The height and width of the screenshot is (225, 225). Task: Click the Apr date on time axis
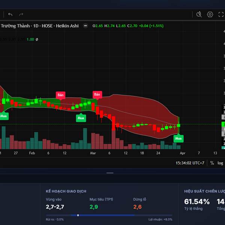tap(183, 153)
